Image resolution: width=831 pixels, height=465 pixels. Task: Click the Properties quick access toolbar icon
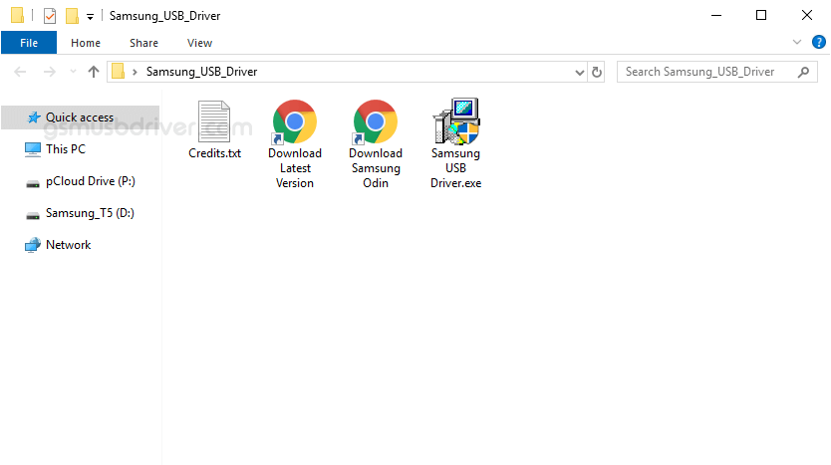pos(49,16)
